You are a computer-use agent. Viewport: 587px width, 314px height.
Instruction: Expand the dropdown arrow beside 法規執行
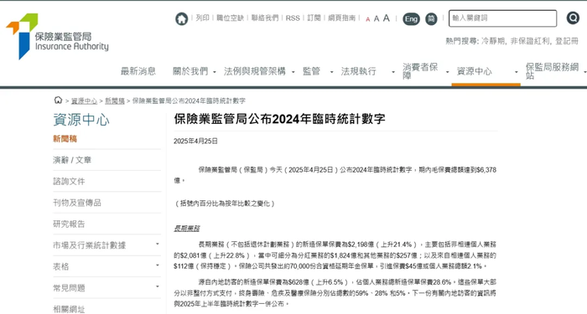393,71
